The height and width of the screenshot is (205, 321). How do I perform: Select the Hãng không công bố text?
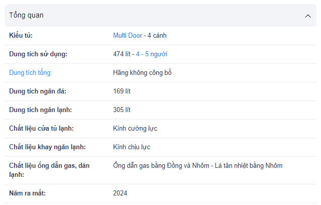[143, 73]
